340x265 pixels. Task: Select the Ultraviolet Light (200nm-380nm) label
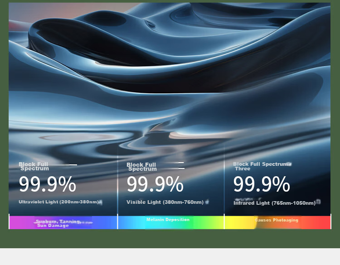coord(59,202)
